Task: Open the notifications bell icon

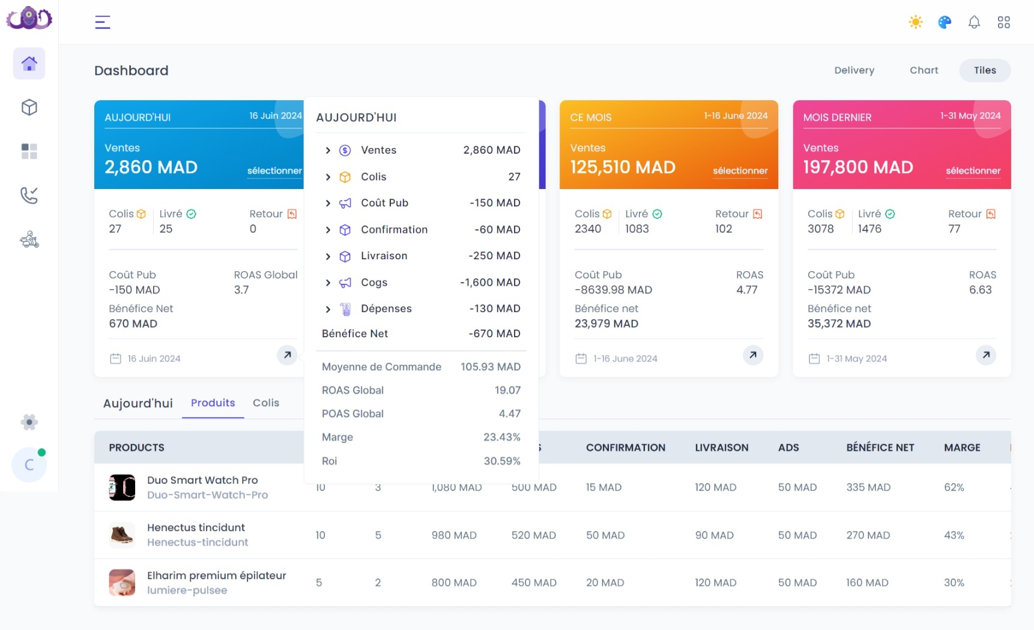Action: click(x=974, y=22)
